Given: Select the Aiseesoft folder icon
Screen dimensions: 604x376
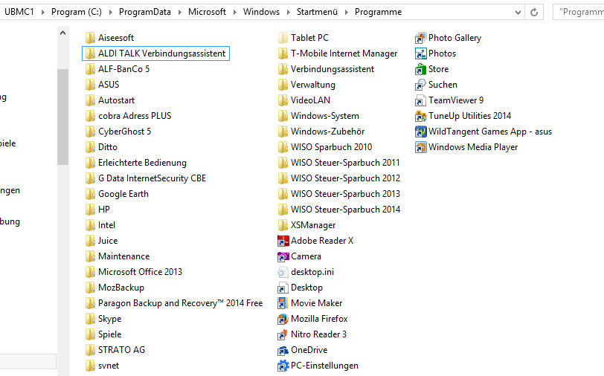Looking at the screenshot, I should pyautogui.click(x=90, y=38).
